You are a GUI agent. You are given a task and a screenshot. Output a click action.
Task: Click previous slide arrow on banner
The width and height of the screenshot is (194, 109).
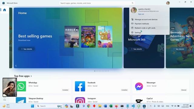point(16,66)
